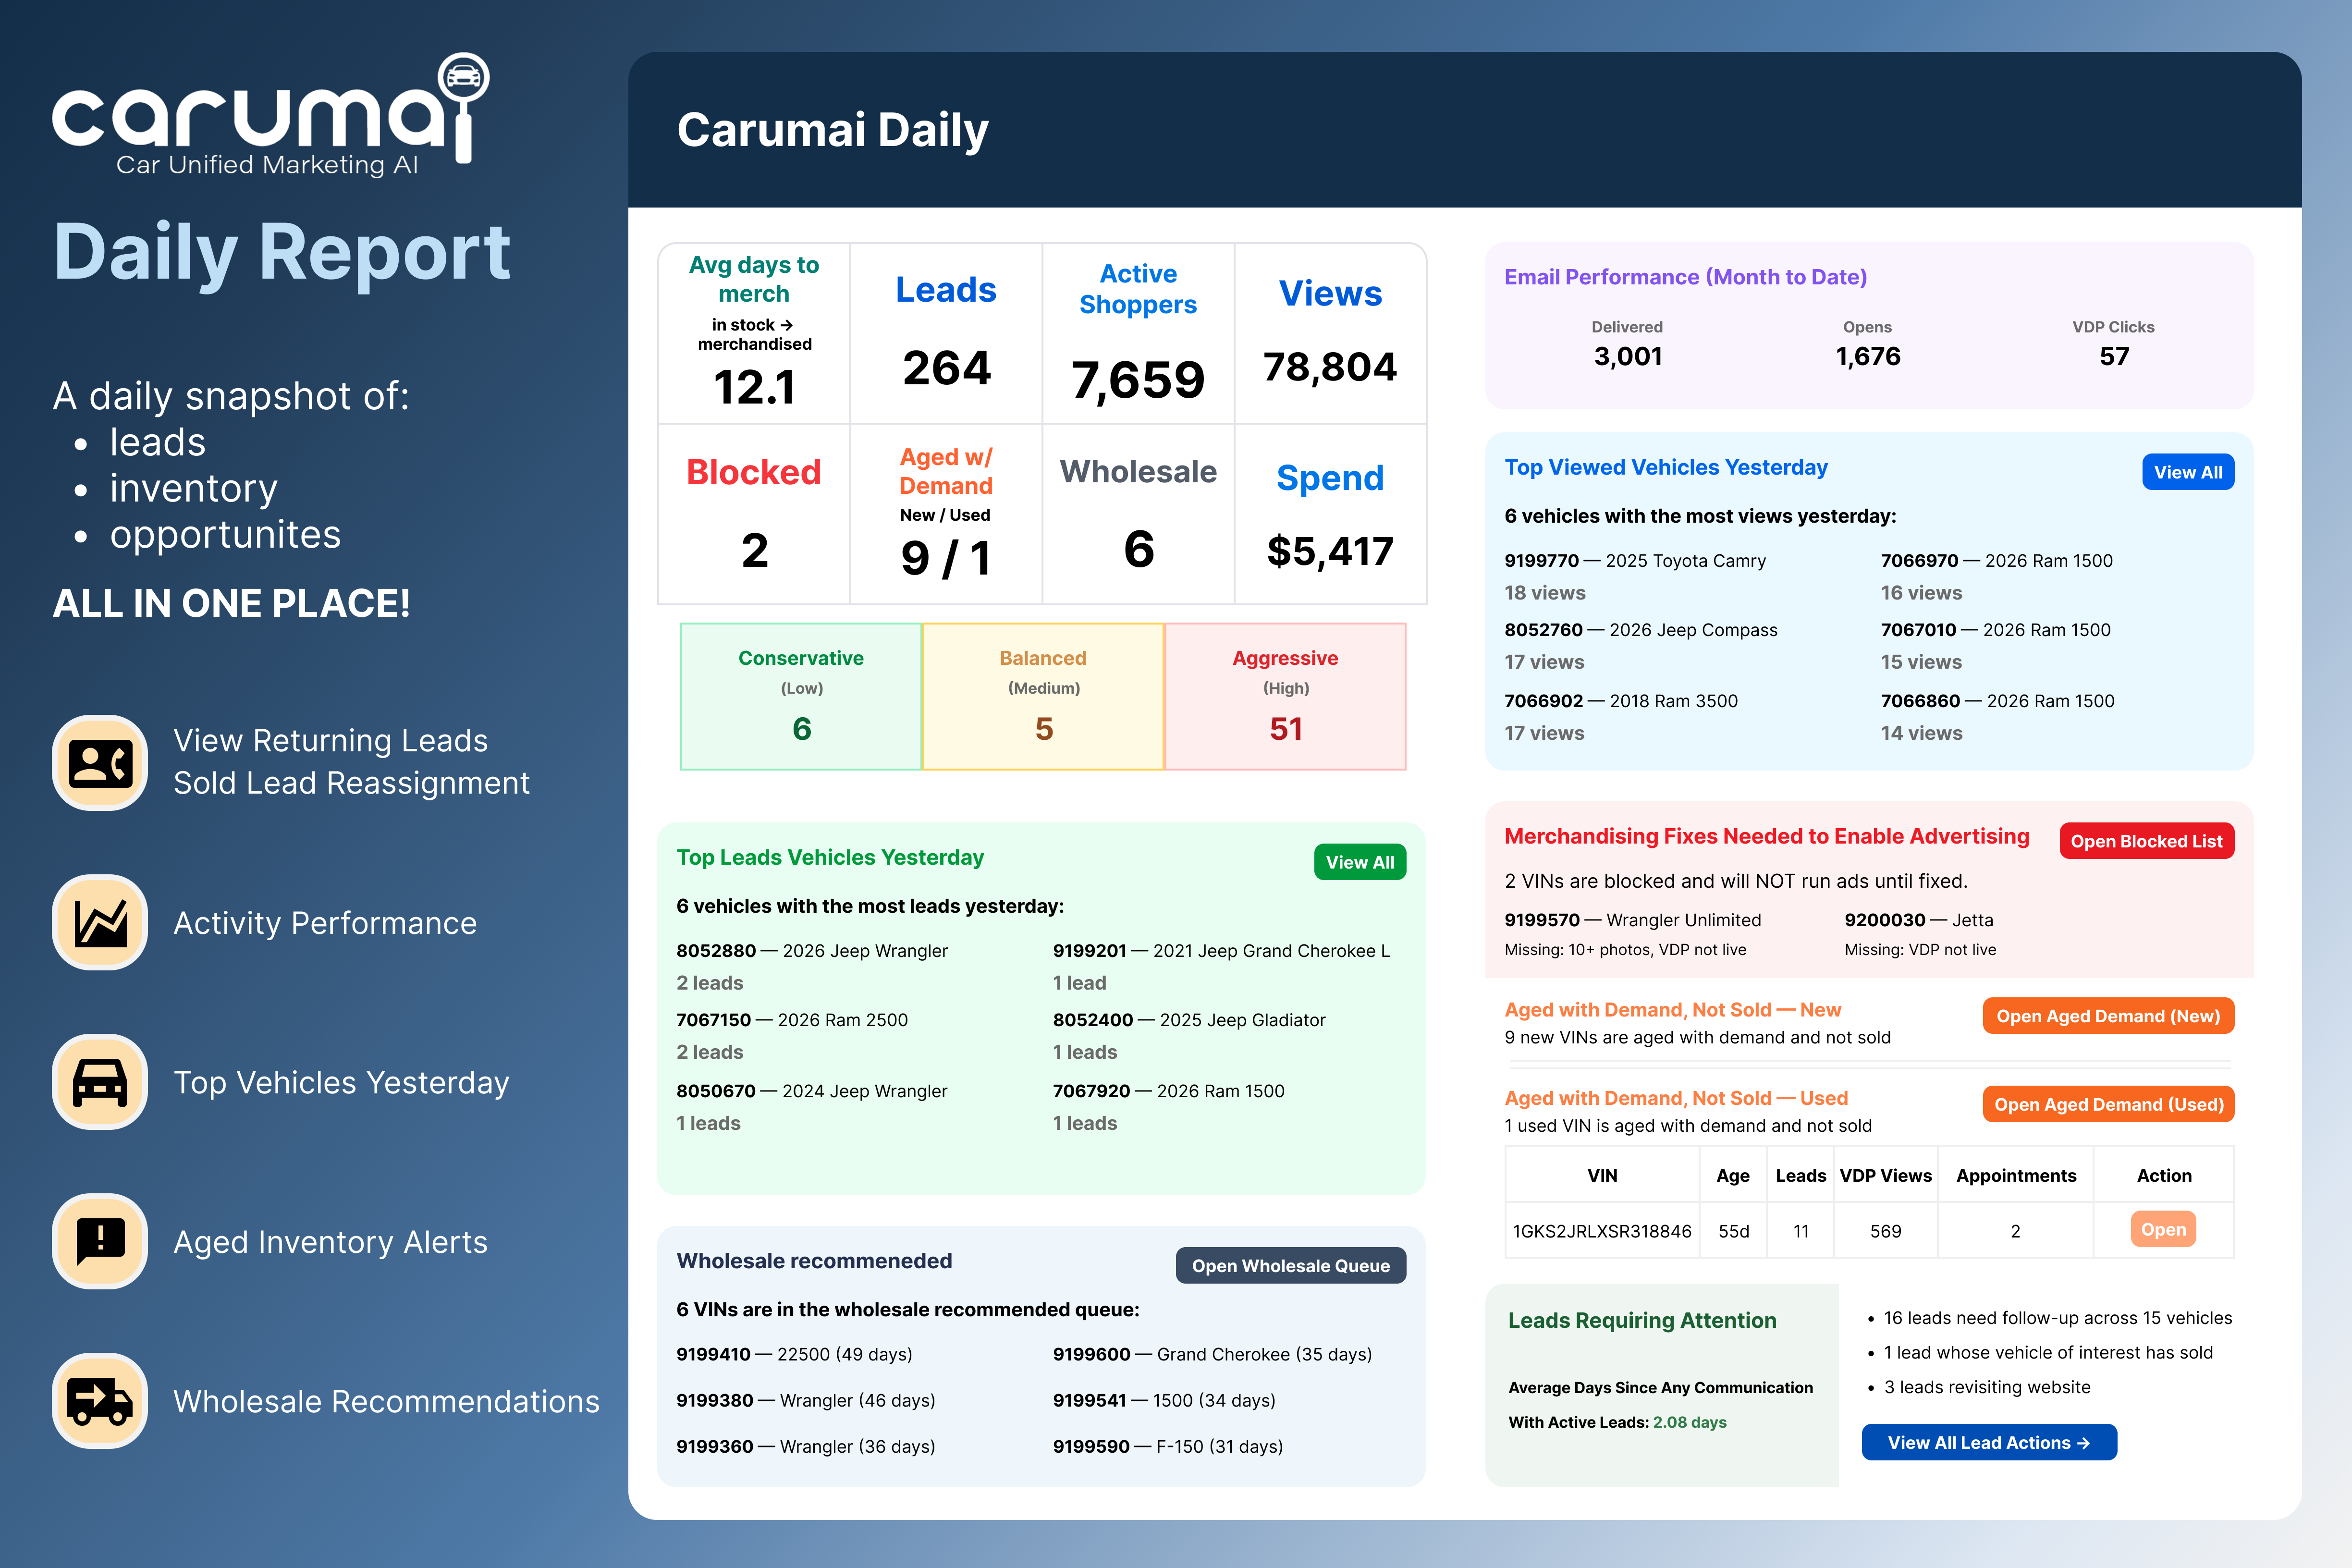Open the Blocked List
Image resolution: width=2352 pixels, height=1568 pixels.
(2146, 840)
